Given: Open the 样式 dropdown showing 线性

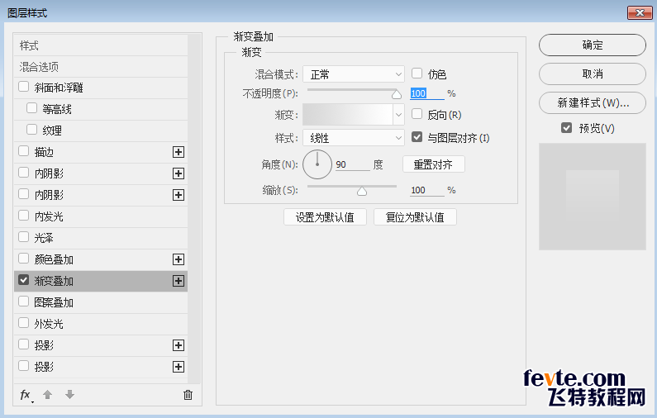Looking at the screenshot, I should click(353, 138).
